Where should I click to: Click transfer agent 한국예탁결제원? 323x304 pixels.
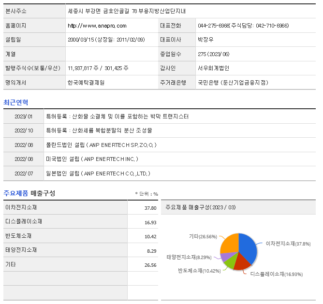point(86,83)
